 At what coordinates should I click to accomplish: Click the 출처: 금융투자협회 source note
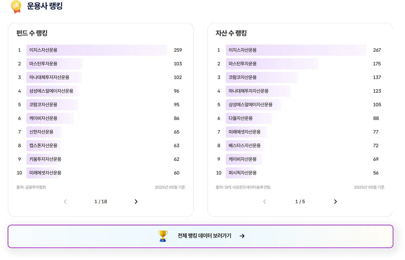pyautogui.click(x=31, y=187)
